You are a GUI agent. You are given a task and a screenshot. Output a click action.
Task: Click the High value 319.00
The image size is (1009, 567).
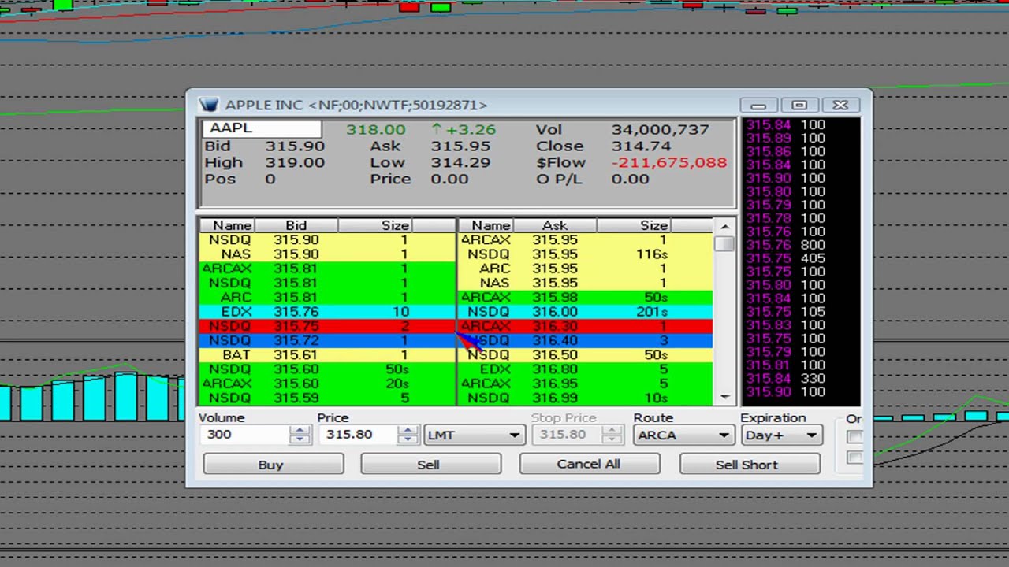pyautogui.click(x=295, y=163)
